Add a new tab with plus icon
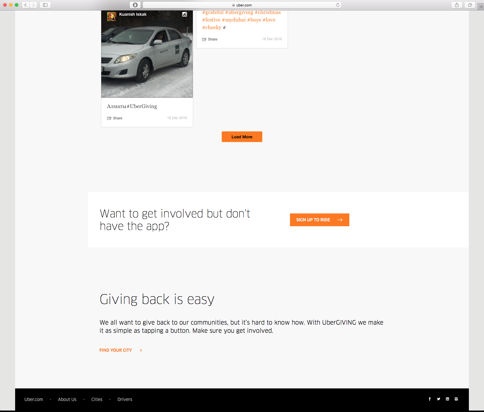 pos(481,6)
